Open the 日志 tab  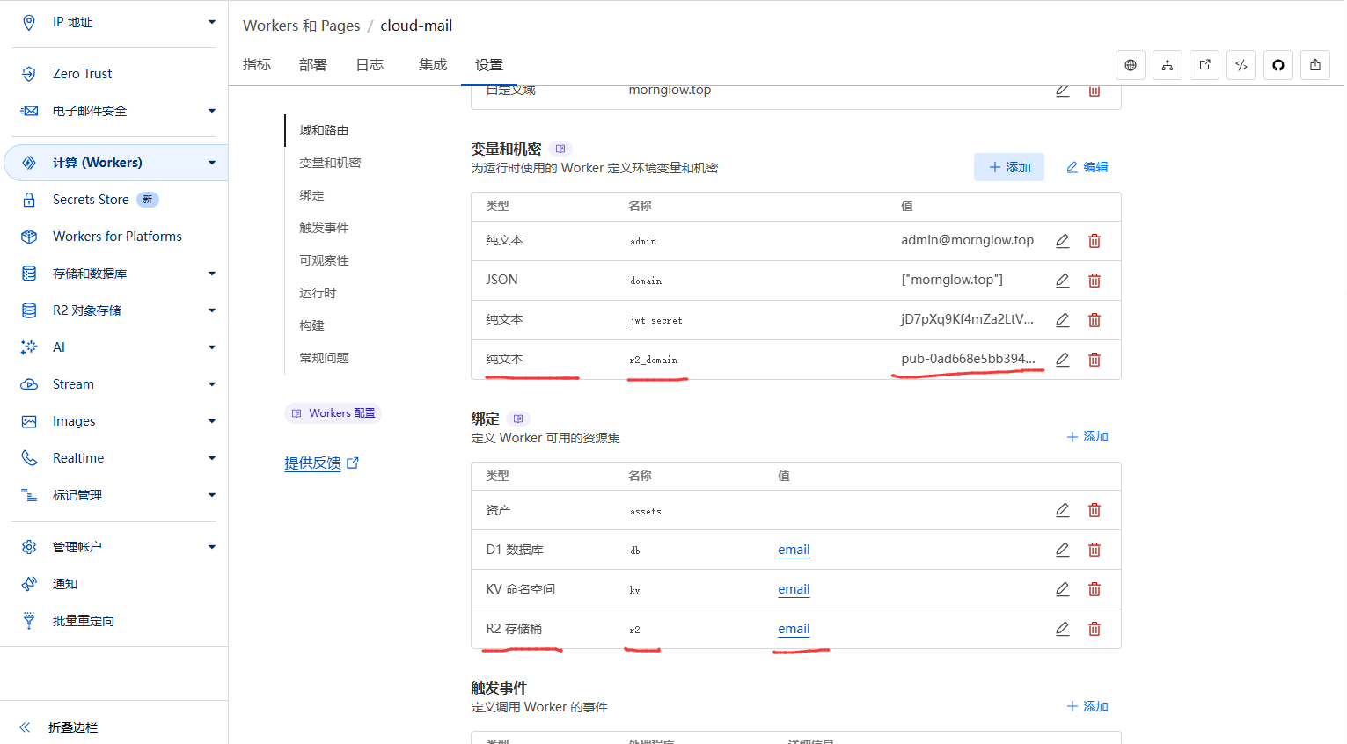point(370,65)
